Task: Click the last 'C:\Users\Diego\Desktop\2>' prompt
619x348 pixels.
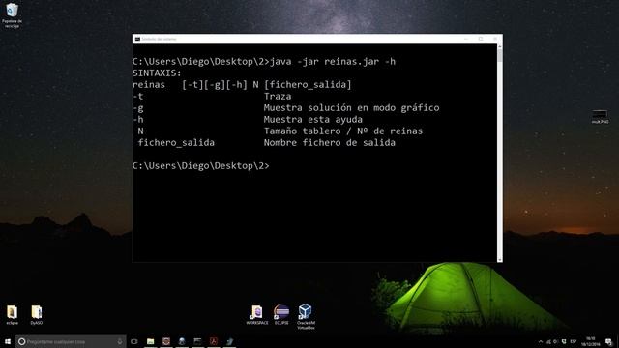Action: click(201, 165)
